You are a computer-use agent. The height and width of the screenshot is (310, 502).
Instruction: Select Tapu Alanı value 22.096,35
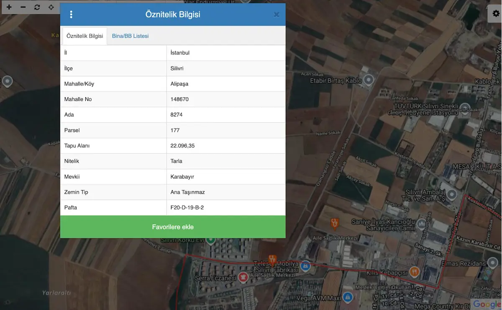(226, 146)
